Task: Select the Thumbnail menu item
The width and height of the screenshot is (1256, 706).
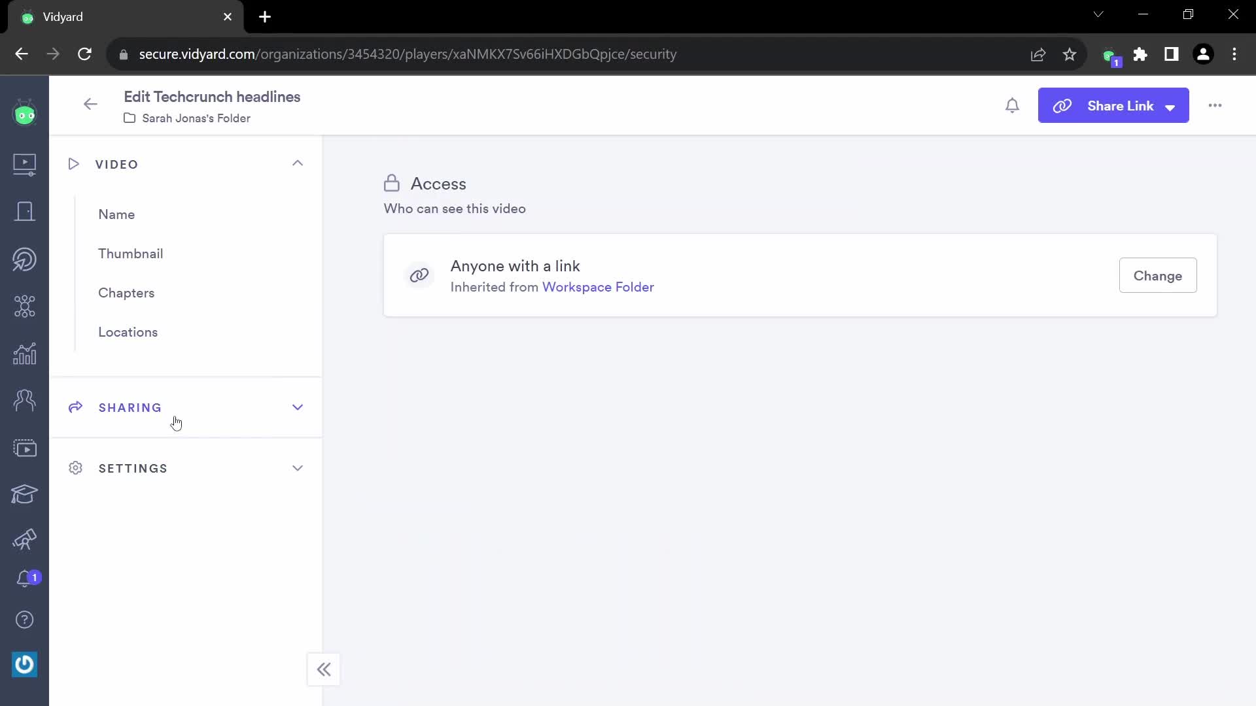Action: click(x=130, y=254)
